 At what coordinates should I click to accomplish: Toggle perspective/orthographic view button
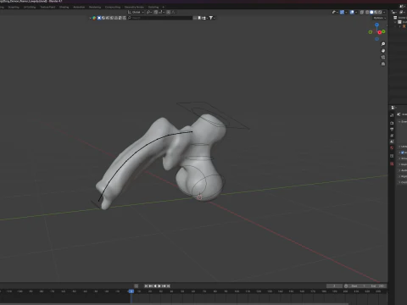383,64
